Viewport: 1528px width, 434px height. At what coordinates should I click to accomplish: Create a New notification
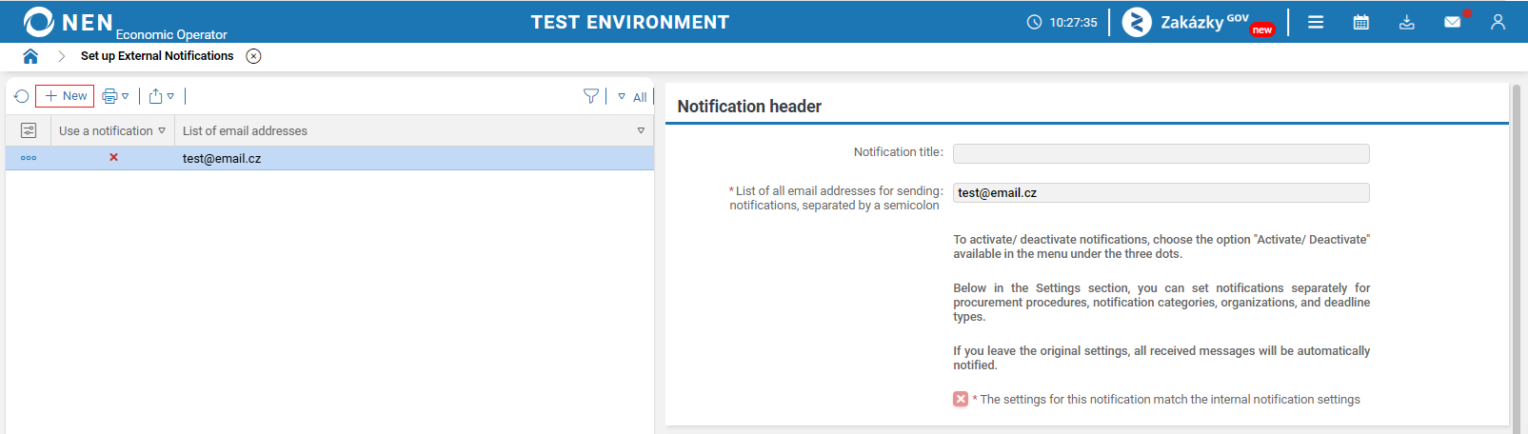[65, 96]
